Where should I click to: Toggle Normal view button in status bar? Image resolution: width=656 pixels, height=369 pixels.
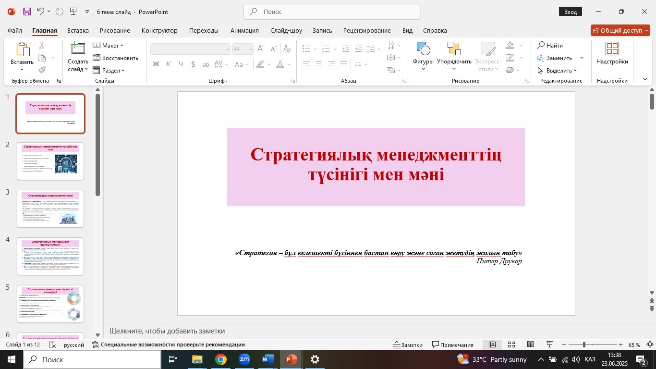(492, 344)
